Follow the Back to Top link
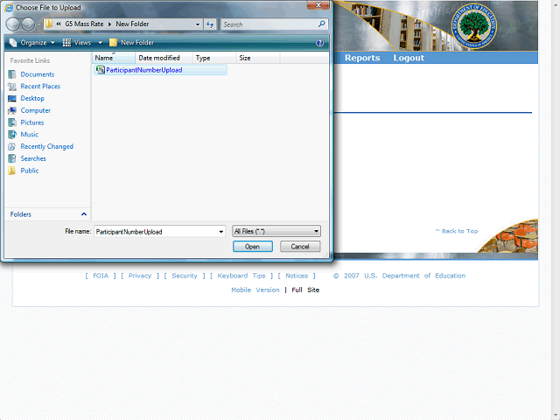Screen dimensions: 560x420 [x=457, y=231]
